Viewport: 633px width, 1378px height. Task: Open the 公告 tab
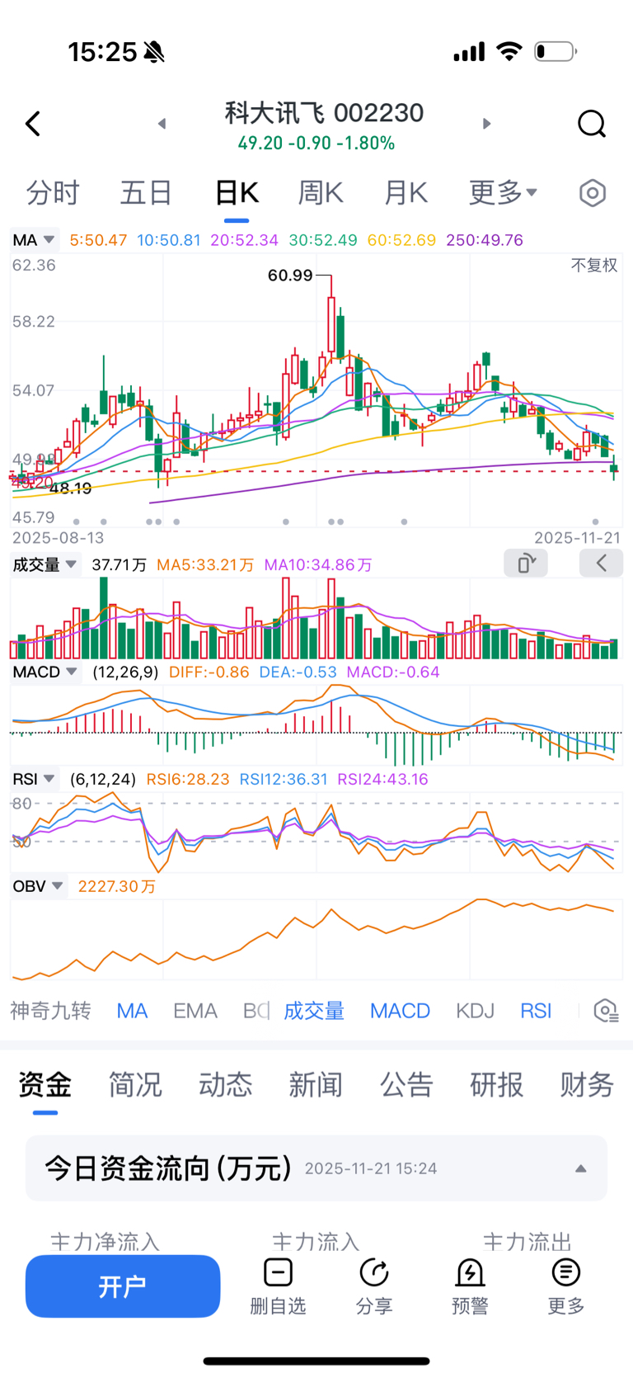click(406, 1084)
